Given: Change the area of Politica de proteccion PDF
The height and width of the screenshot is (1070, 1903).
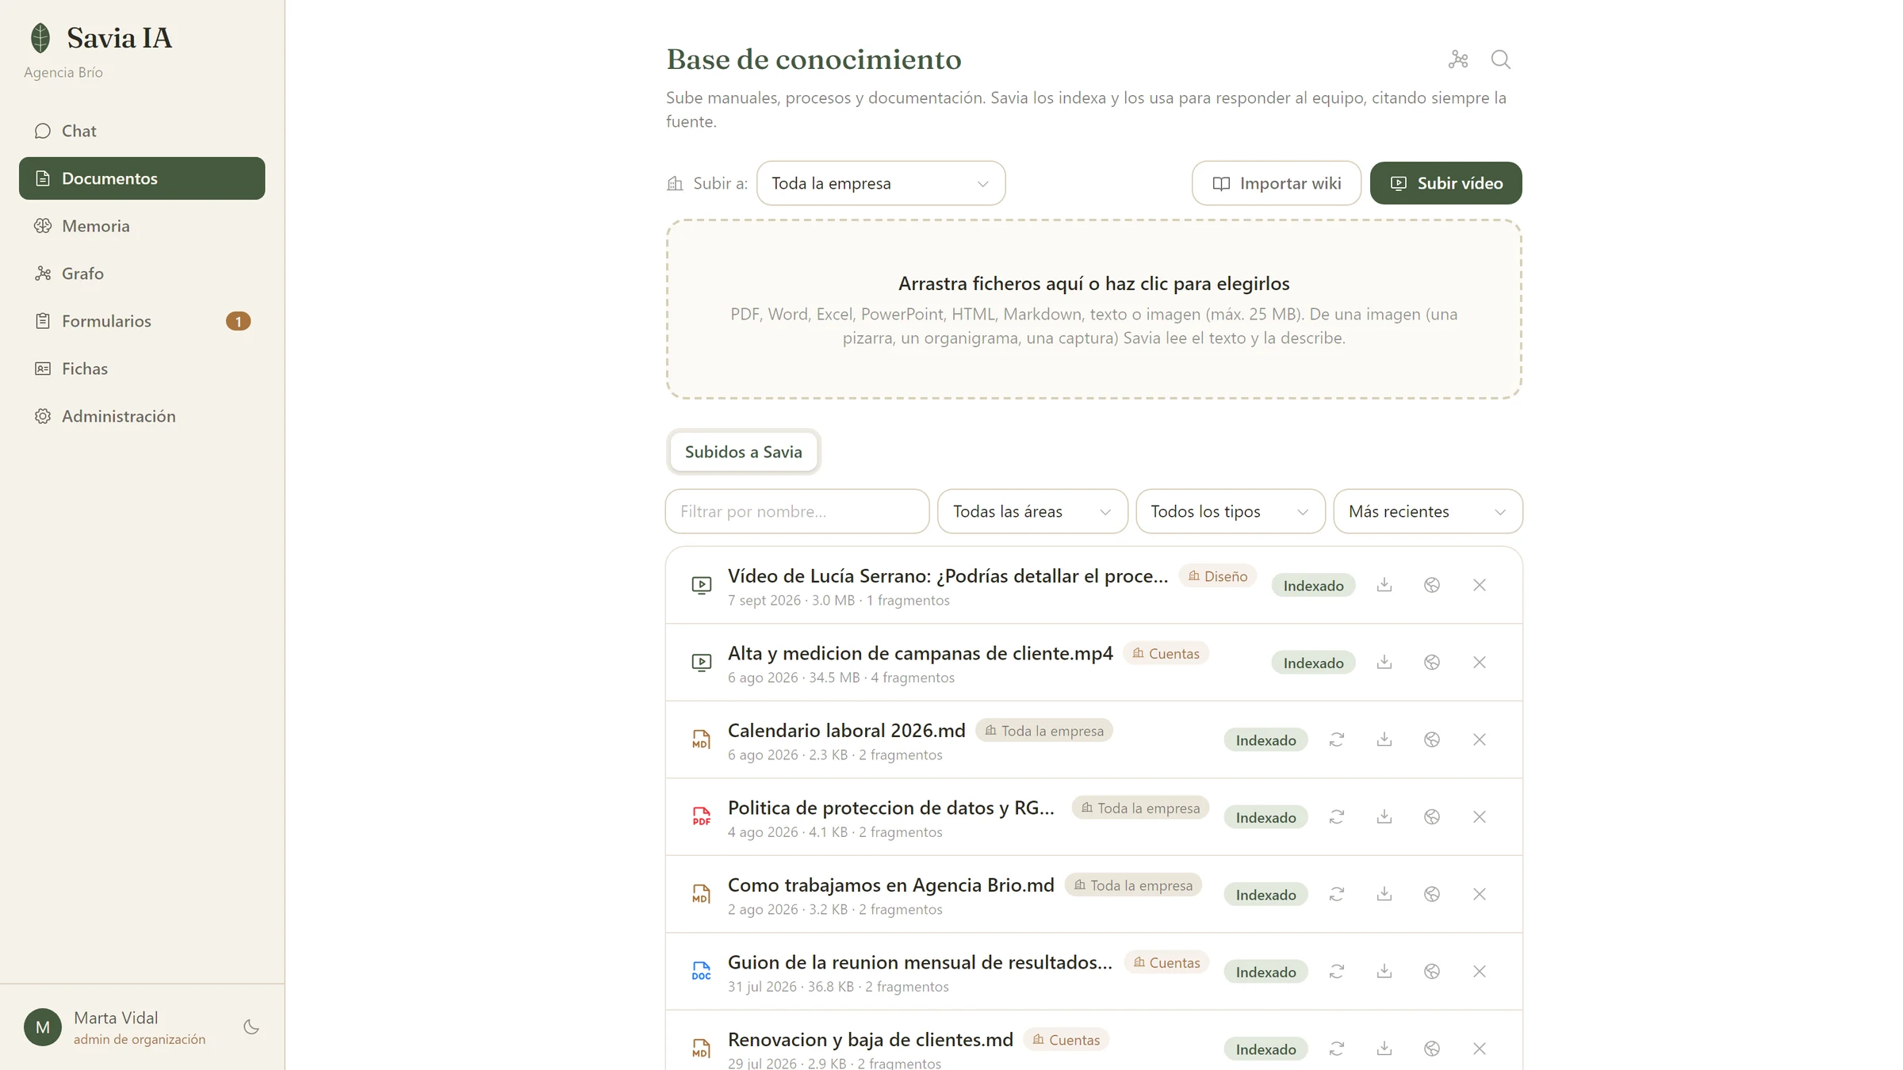Looking at the screenshot, I should 1432,817.
